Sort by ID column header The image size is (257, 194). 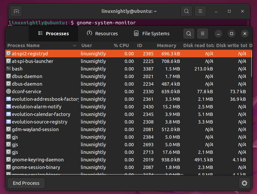pyautogui.click(x=145, y=45)
